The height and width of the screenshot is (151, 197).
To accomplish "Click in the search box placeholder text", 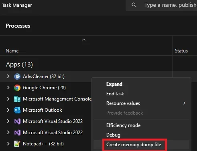I will pos(171,5).
